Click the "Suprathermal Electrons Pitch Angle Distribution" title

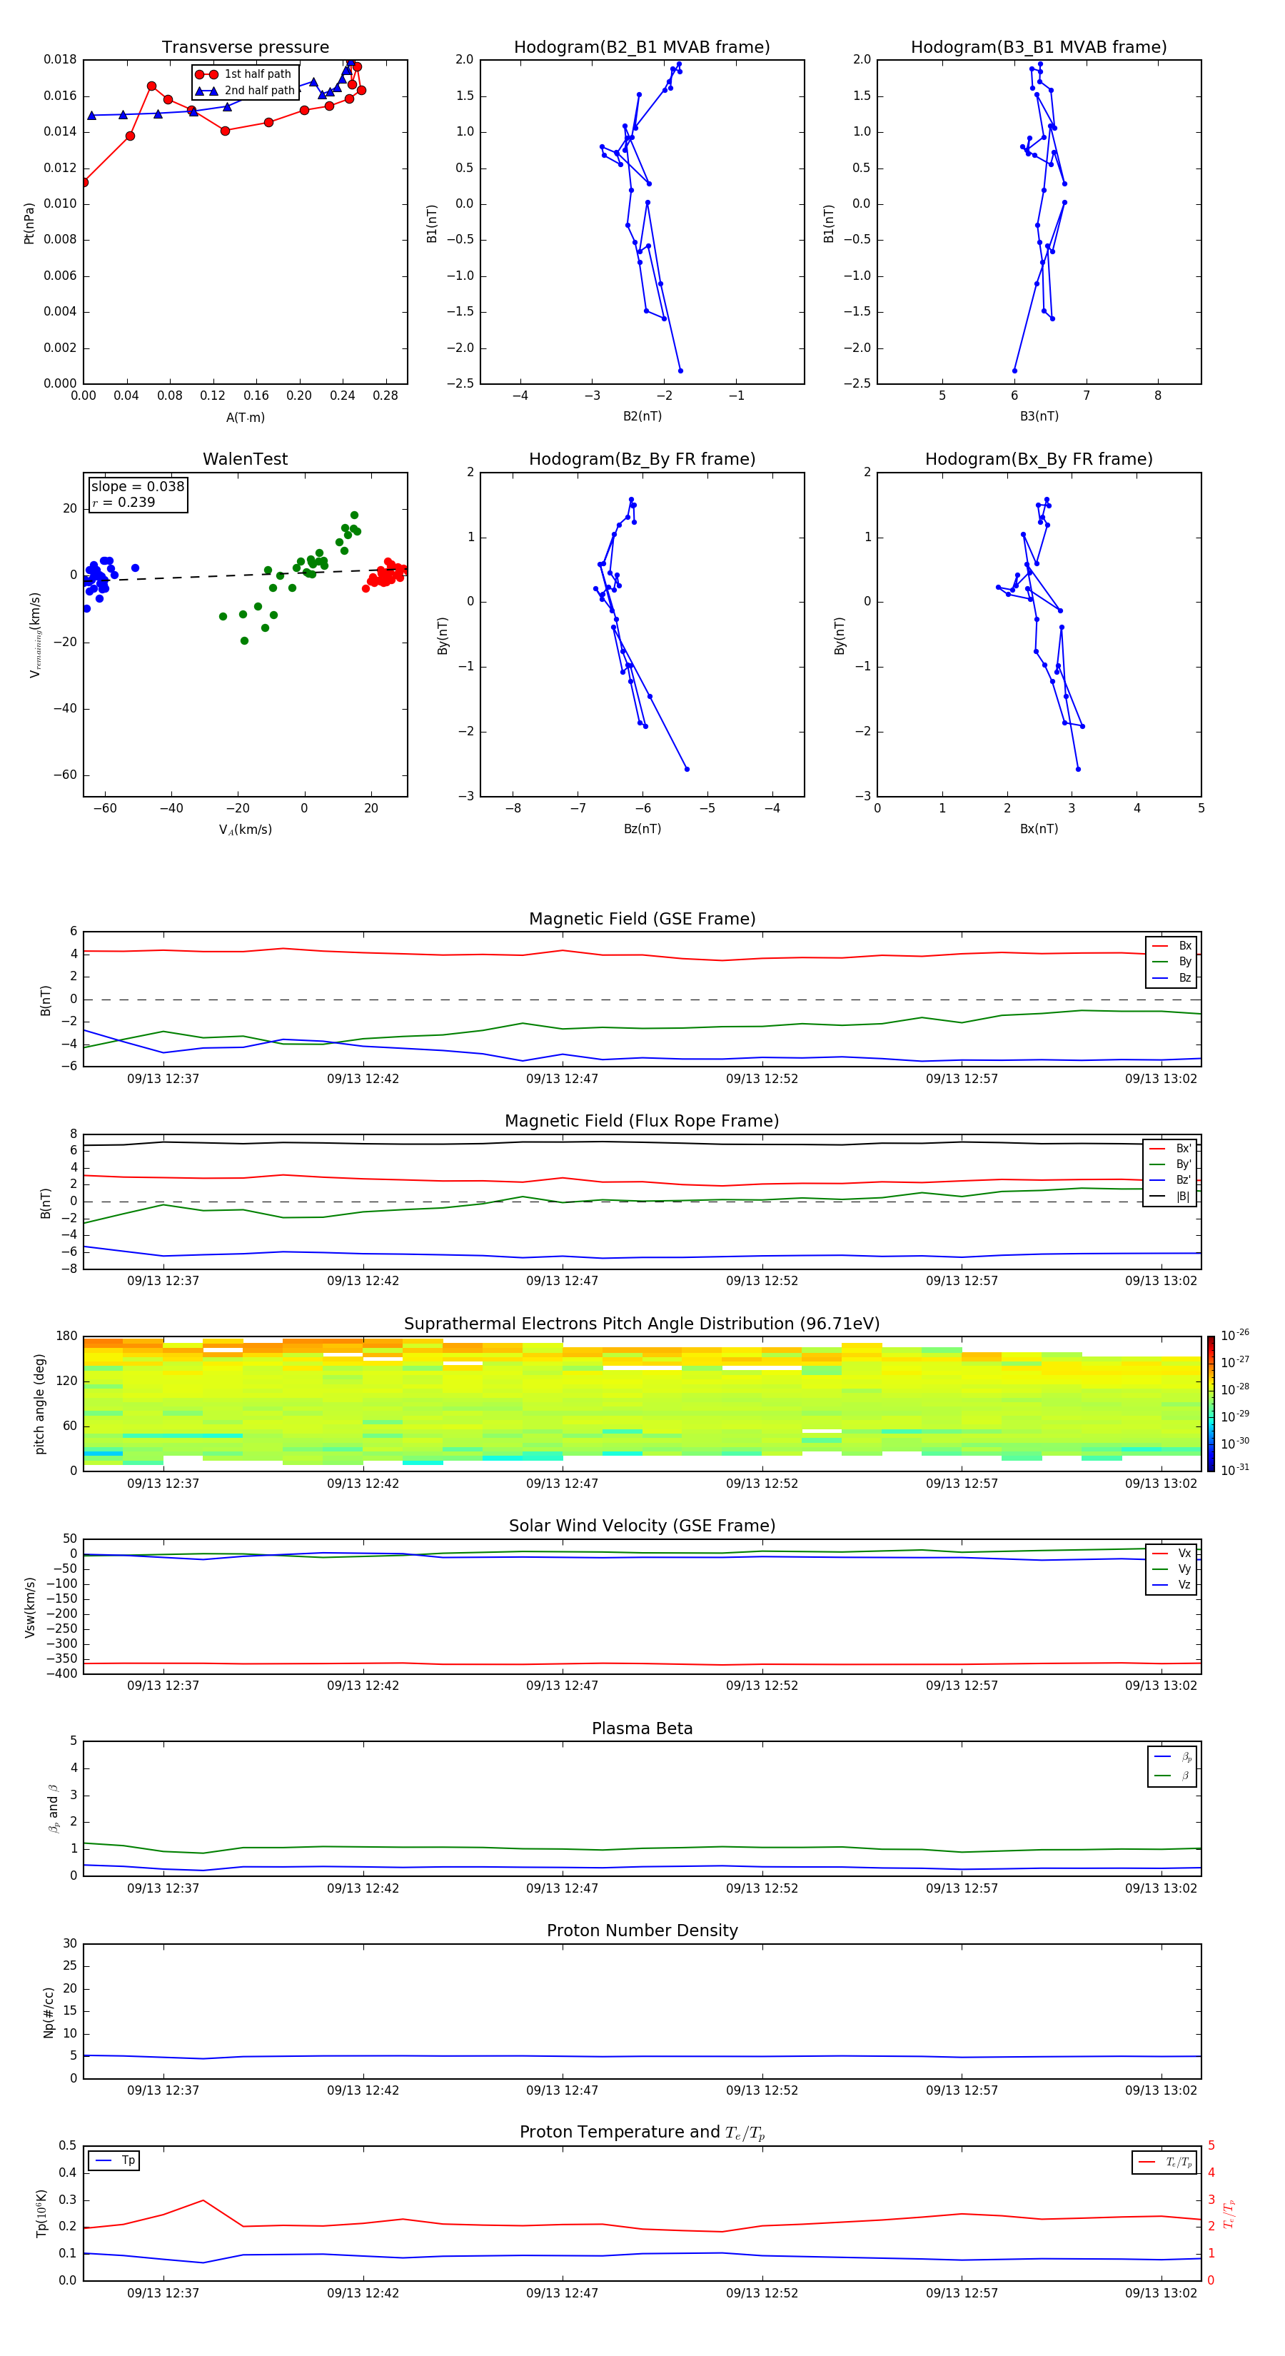(641, 1324)
